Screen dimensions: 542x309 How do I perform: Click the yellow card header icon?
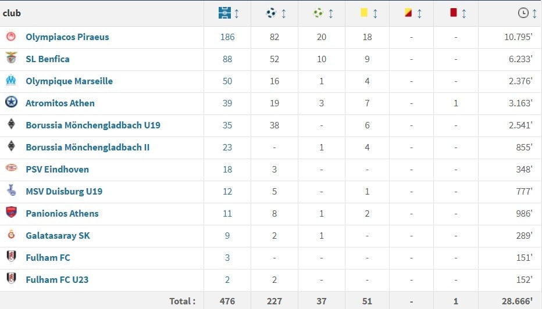tap(363, 13)
